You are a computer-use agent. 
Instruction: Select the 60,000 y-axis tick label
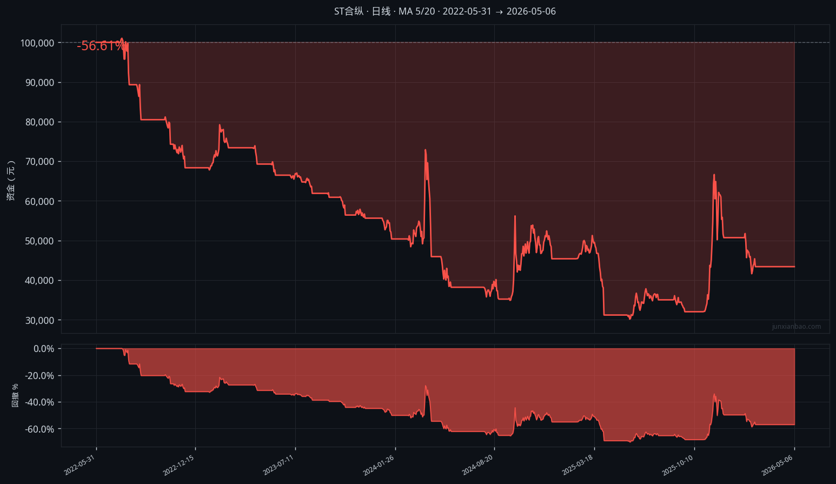(x=39, y=201)
